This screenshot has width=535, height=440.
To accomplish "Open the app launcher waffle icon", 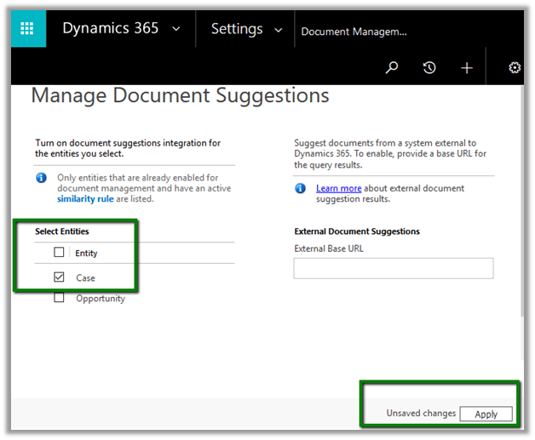I will pos(28,29).
